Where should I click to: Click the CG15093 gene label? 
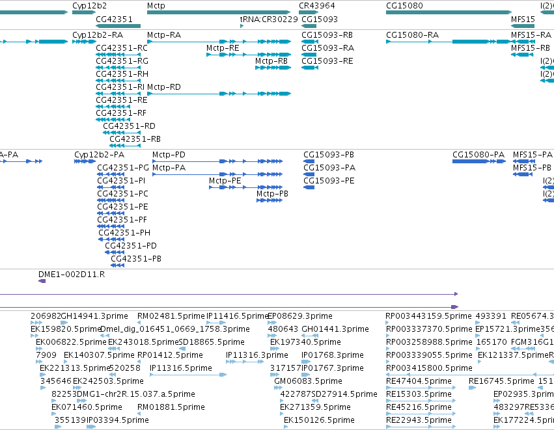tap(320, 19)
